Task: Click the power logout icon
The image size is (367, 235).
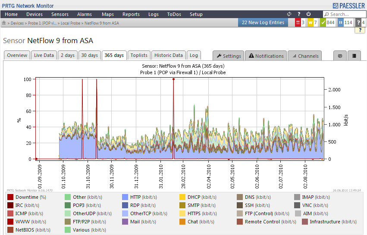Action: pyautogui.click(x=308, y=14)
